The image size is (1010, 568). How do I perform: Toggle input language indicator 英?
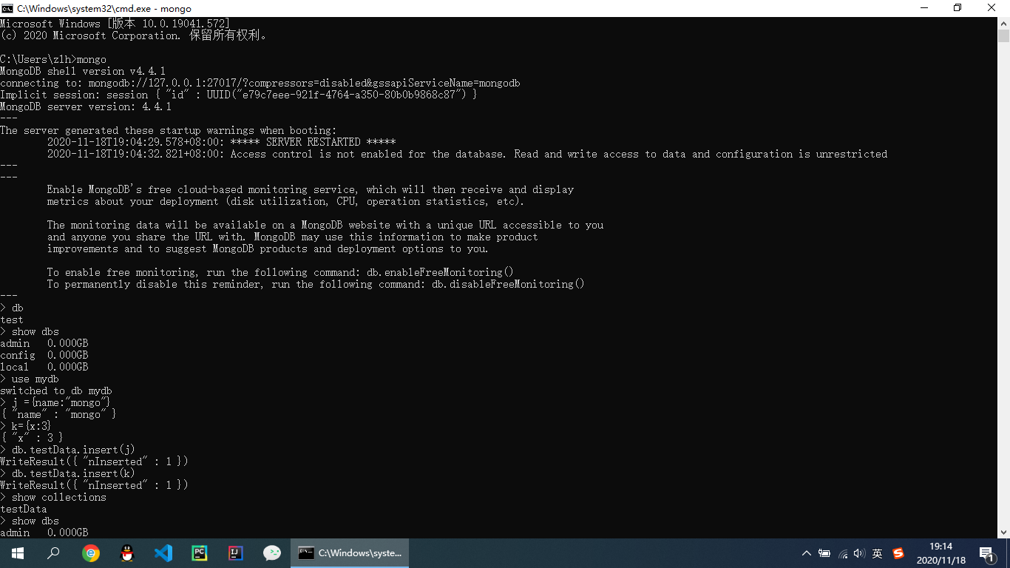point(878,553)
